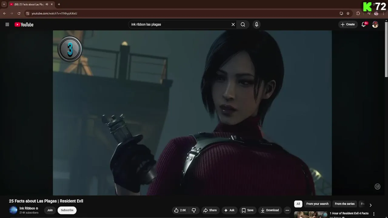Open the browser profile avatar
The width and height of the screenshot is (388, 218).
(x=376, y=13)
